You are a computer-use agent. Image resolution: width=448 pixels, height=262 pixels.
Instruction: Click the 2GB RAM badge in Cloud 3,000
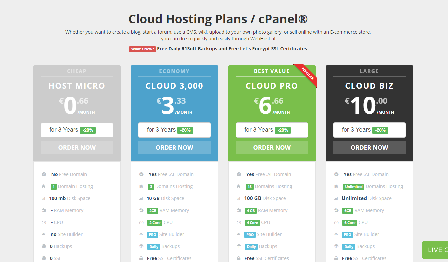(153, 211)
